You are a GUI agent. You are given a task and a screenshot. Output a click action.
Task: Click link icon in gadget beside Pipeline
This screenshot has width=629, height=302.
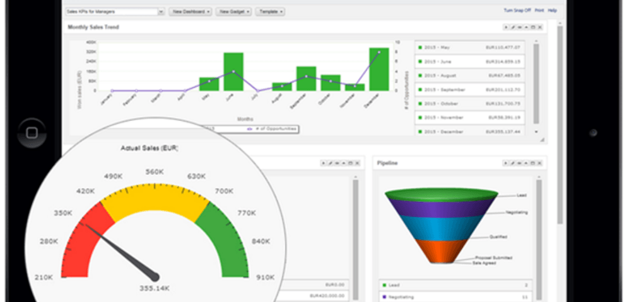click(x=337, y=163)
